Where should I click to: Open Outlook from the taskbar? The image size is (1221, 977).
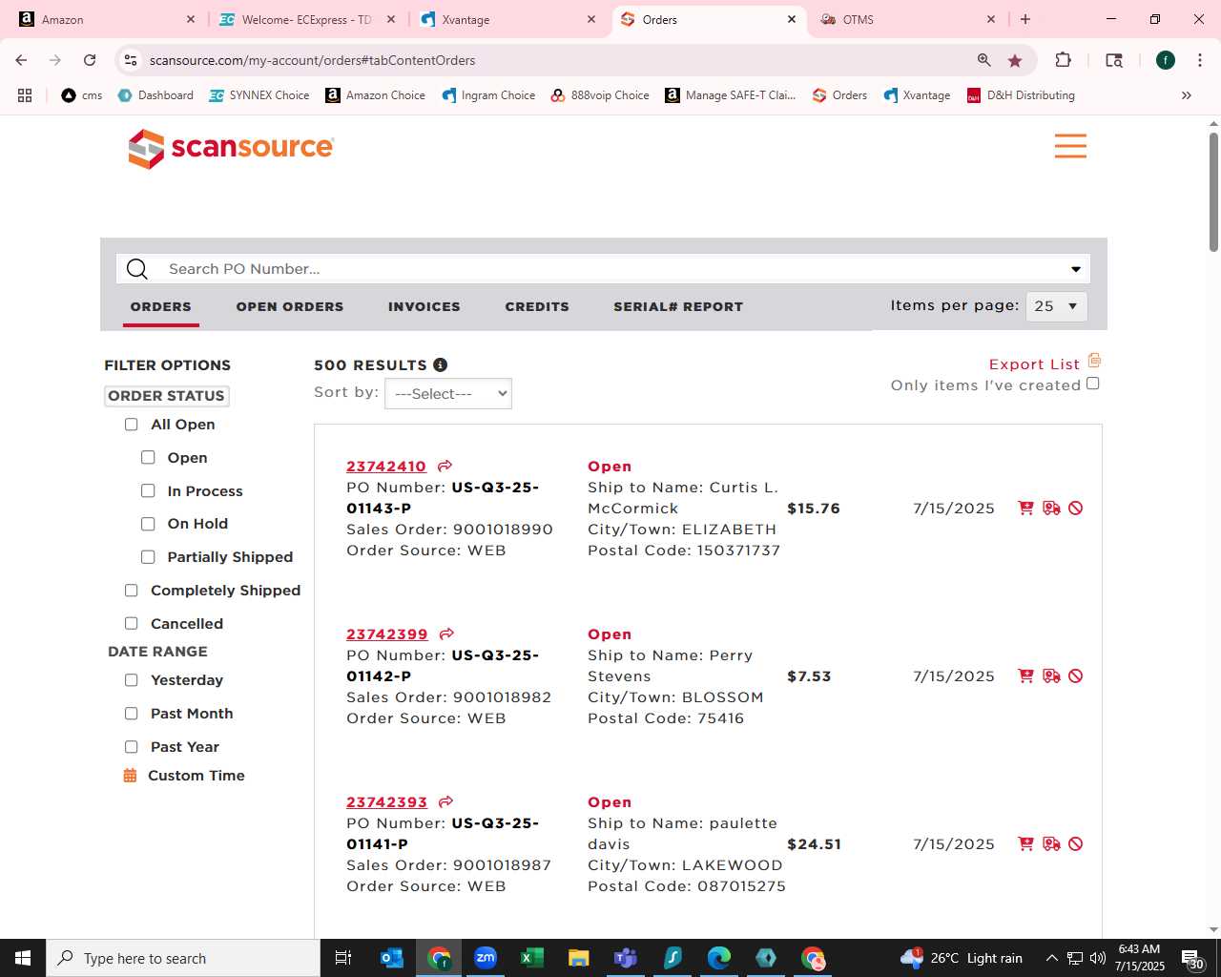click(392, 958)
